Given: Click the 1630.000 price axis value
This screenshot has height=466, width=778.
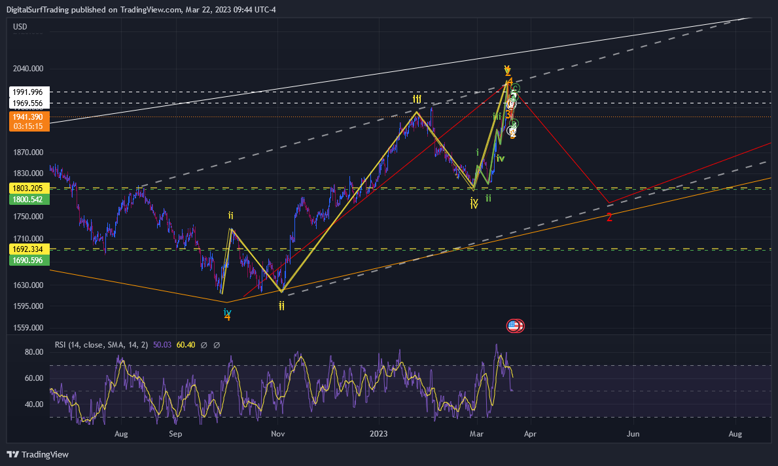Looking at the screenshot, I should 27,285.
